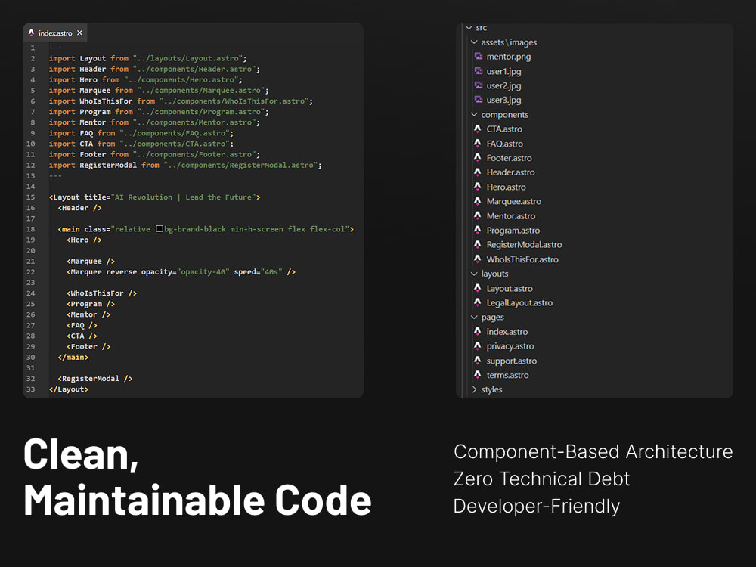
Task: Open user3.jpg in the file tree
Action: point(503,101)
